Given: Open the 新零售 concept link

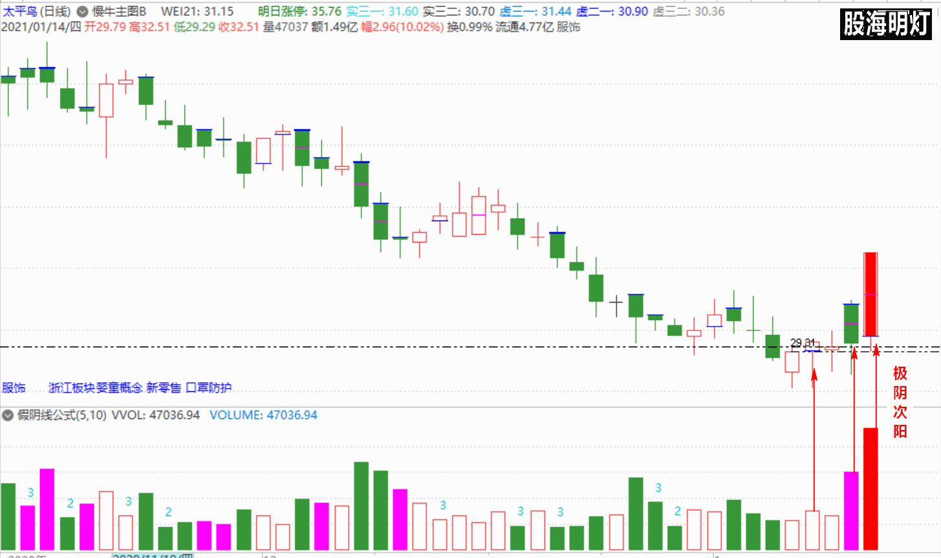Looking at the screenshot, I should 164,388.
